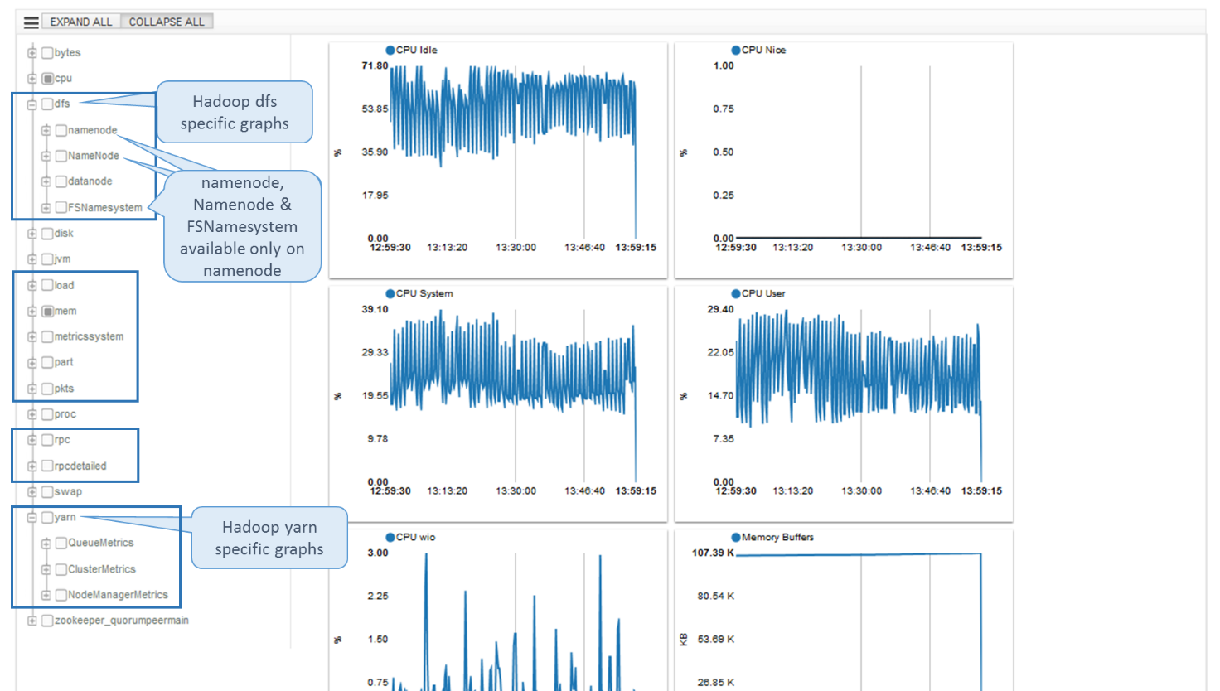Check the uppercase NameNode checkbox
Viewport: 1220px width, 691px height.
pyautogui.click(x=61, y=157)
